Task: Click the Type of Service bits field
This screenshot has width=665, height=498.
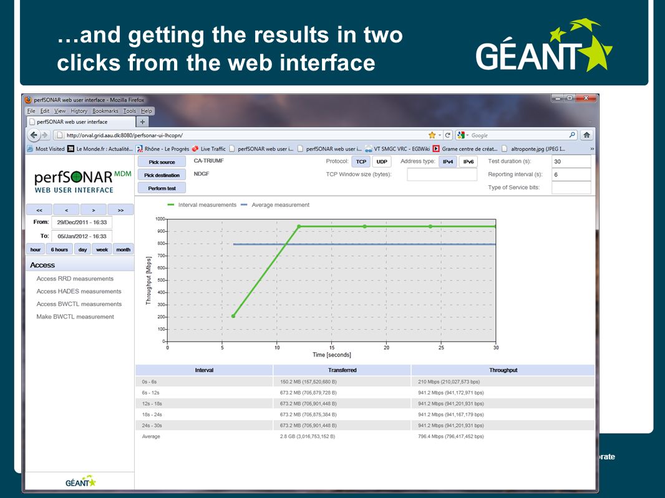Action: click(571, 188)
